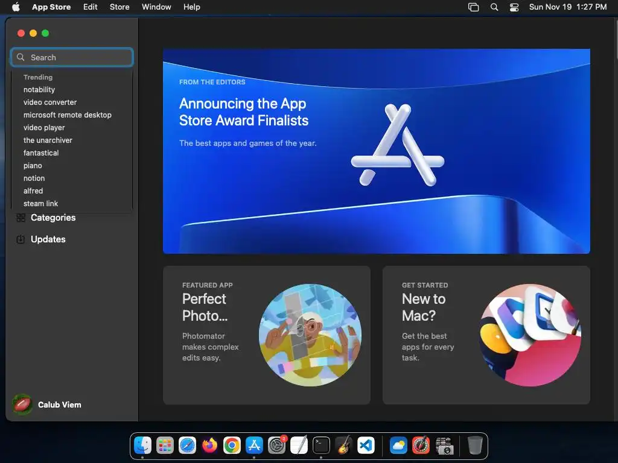Launch Firefox from the Dock
Image resolution: width=618 pixels, height=463 pixels.
[x=209, y=446]
